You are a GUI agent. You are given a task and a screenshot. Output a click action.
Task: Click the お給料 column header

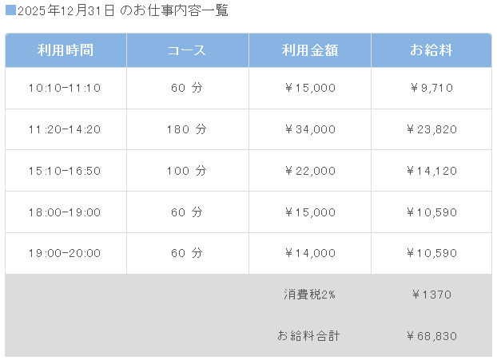click(x=431, y=50)
